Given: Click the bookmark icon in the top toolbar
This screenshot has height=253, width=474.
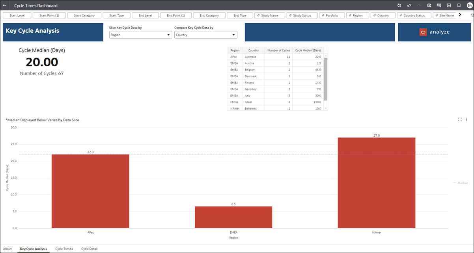Looking at the screenshot, I should click(459, 6).
